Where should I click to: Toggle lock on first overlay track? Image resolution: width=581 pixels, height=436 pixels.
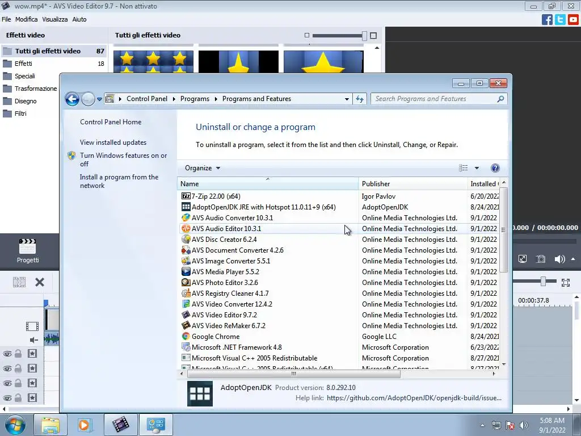coord(18,354)
